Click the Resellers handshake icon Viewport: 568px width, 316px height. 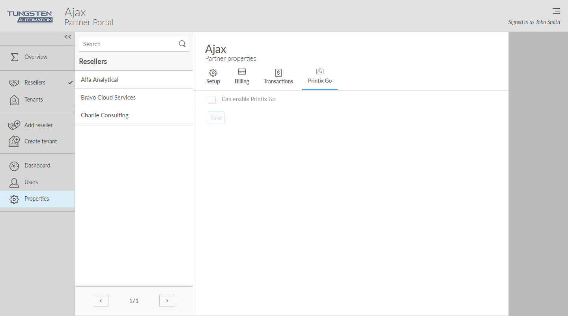[x=14, y=83]
